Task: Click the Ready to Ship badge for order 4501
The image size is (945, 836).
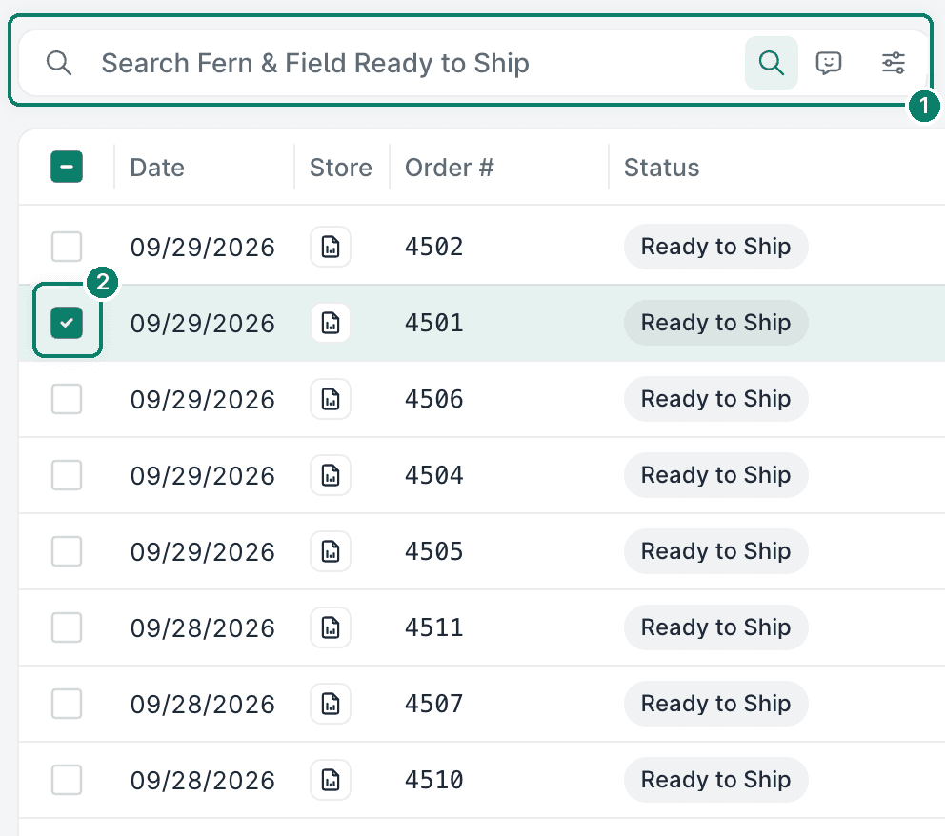Action: 715,322
